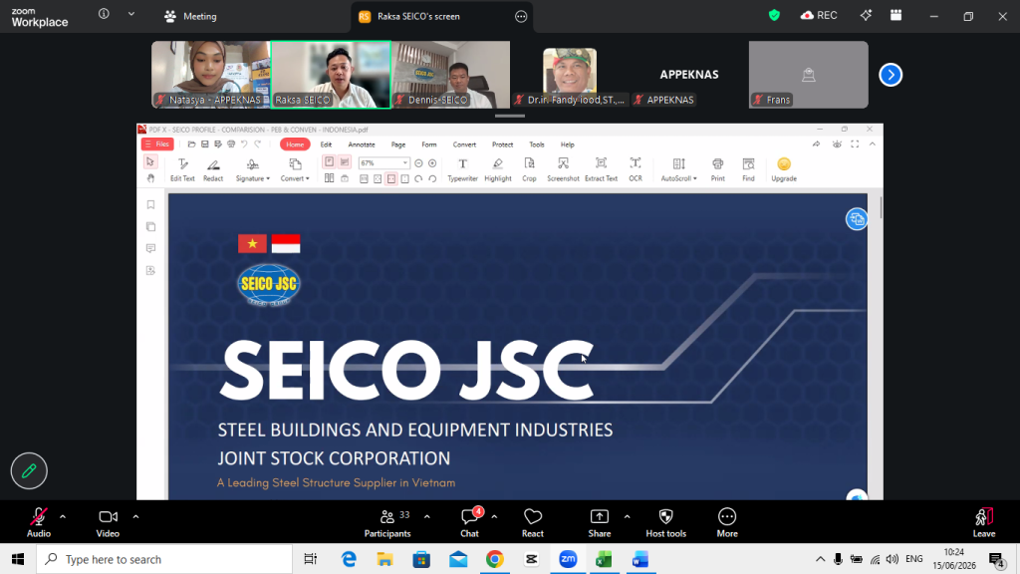The height and width of the screenshot is (574, 1020).
Task: Open the React emoji menu
Action: [x=533, y=522]
